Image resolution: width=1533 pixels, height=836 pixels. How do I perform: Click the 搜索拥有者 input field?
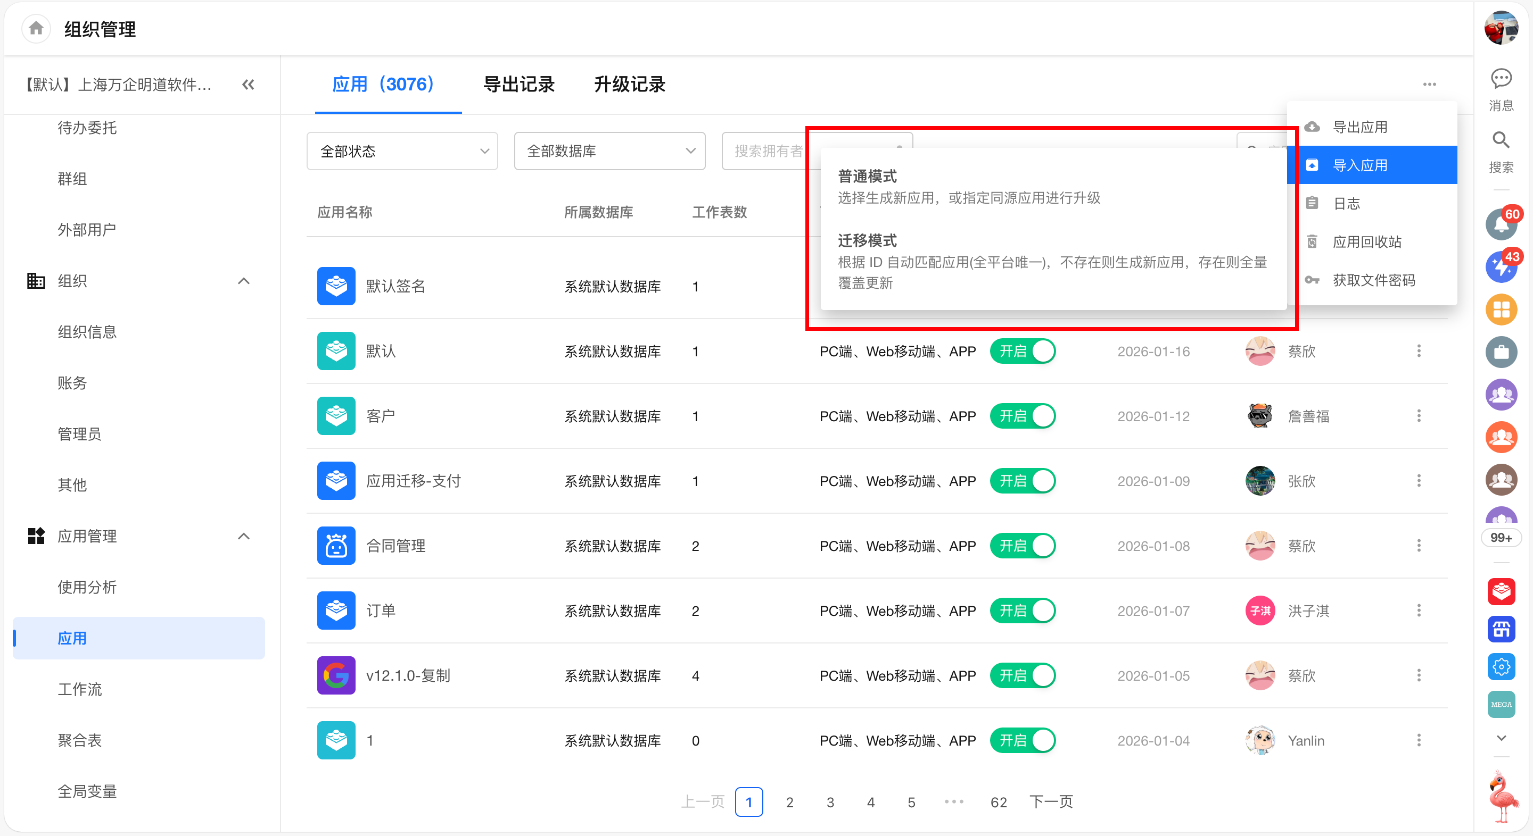[x=768, y=151]
